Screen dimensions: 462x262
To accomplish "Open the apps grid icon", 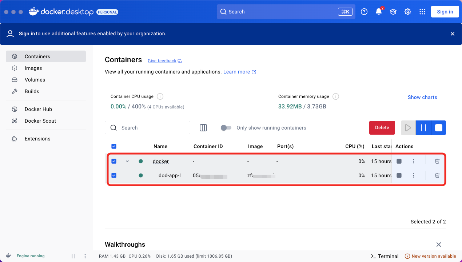I will (x=422, y=12).
